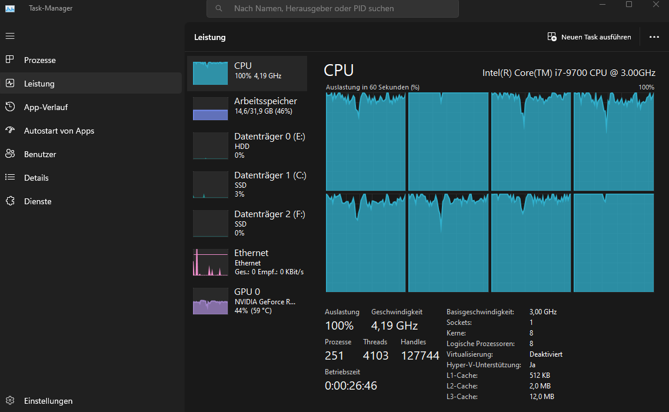This screenshot has width=669, height=412.
Task: Select GPU 0 performance entry
Action: pyautogui.click(x=247, y=301)
